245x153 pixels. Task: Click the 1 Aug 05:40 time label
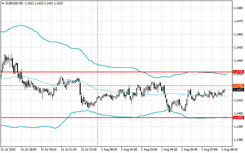click(x=189, y=150)
